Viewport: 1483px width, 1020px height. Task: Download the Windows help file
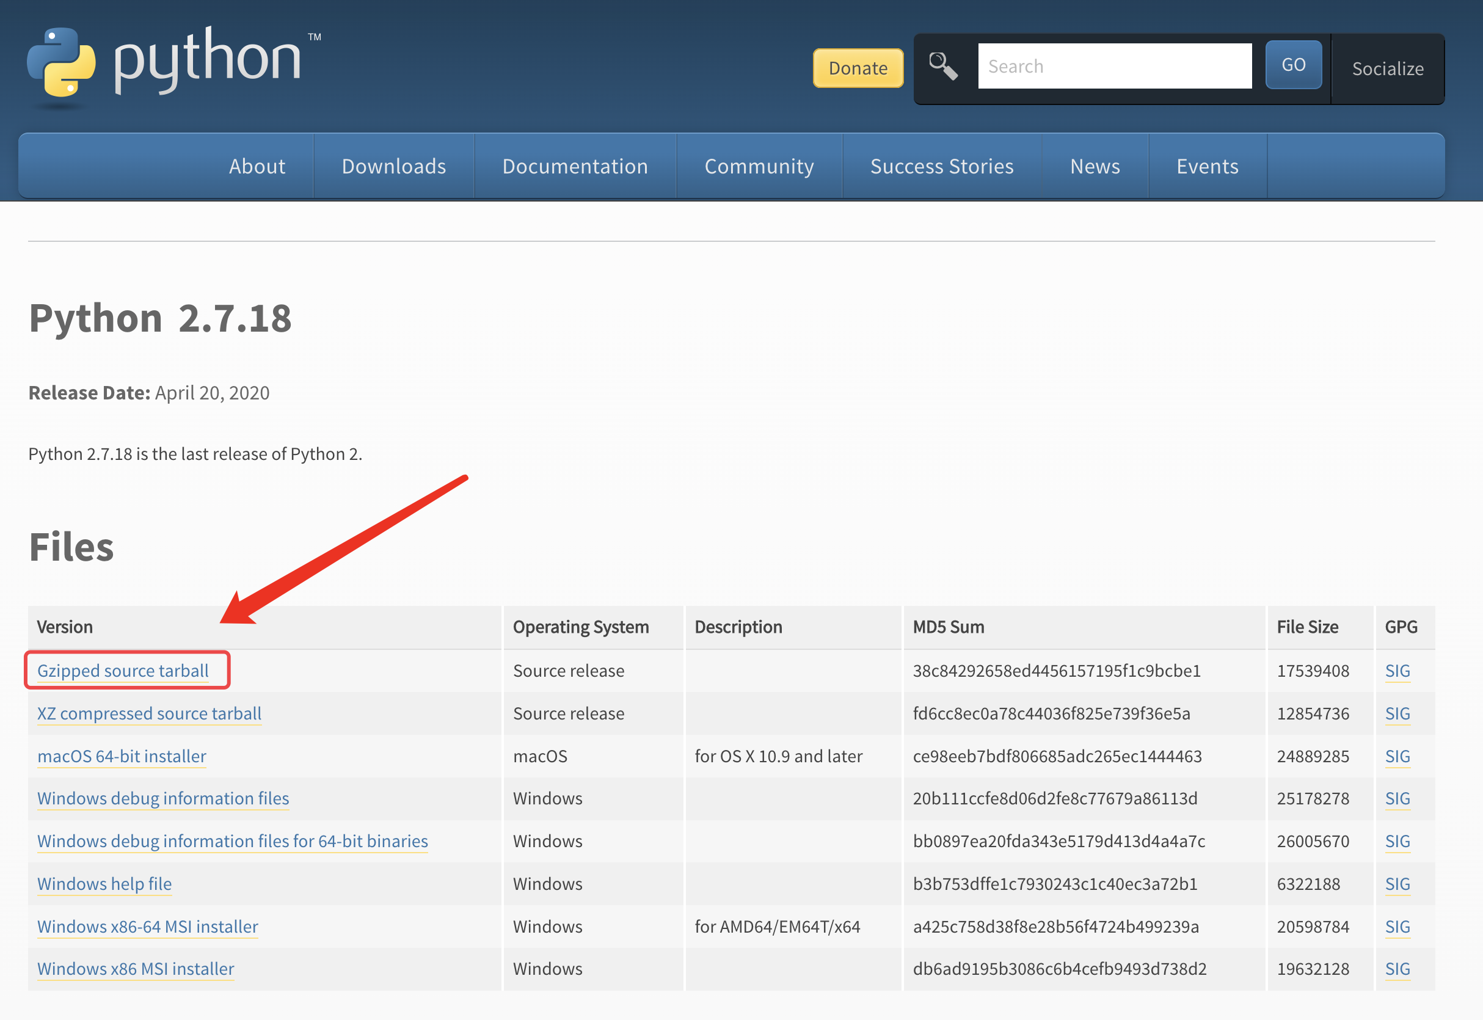[x=104, y=884]
